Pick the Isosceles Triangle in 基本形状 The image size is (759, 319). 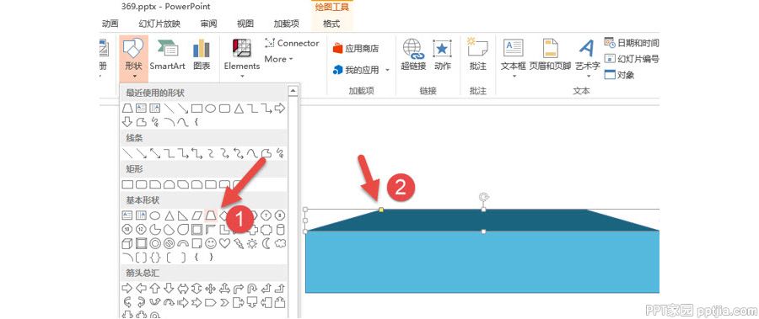pyautogui.click(x=169, y=215)
